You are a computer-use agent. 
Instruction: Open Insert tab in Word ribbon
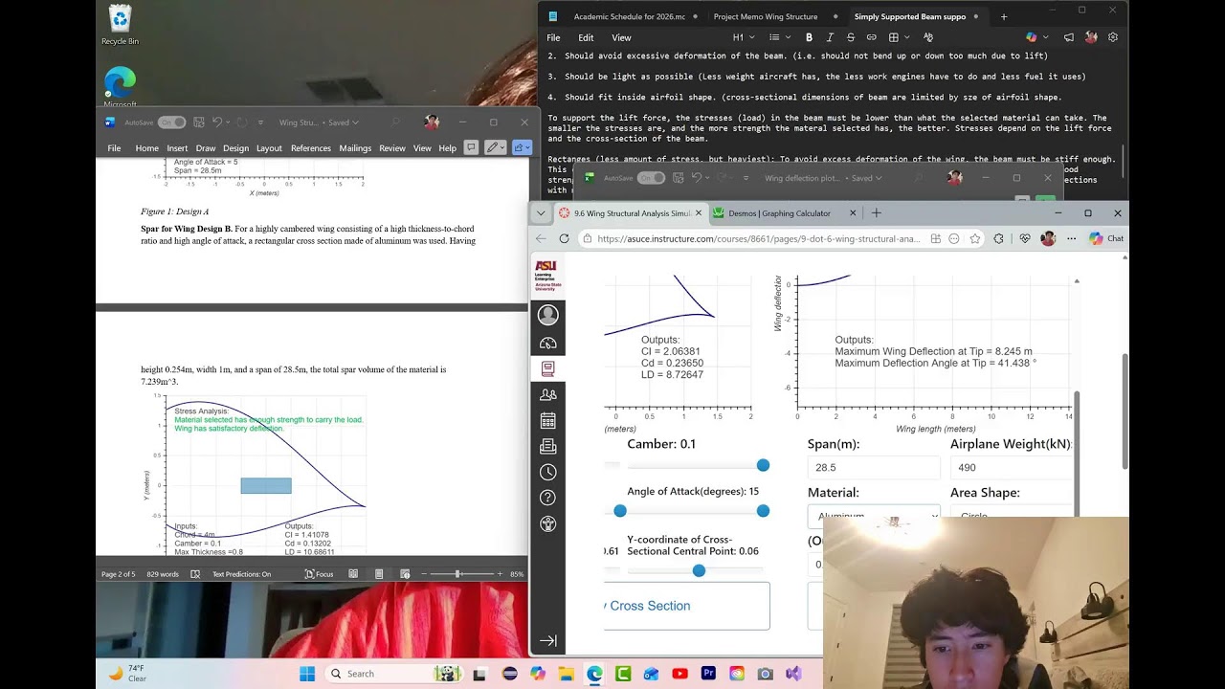pyautogui.click(x=177, y=148)
